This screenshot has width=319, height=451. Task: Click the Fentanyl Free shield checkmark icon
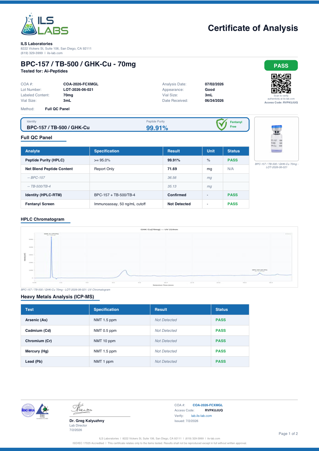coord(222,124)
